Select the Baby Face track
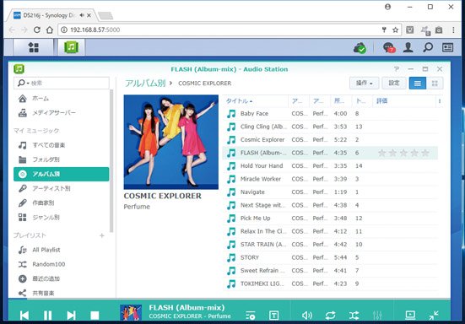Screen dimensions: 465x324 tap(330, 114)
